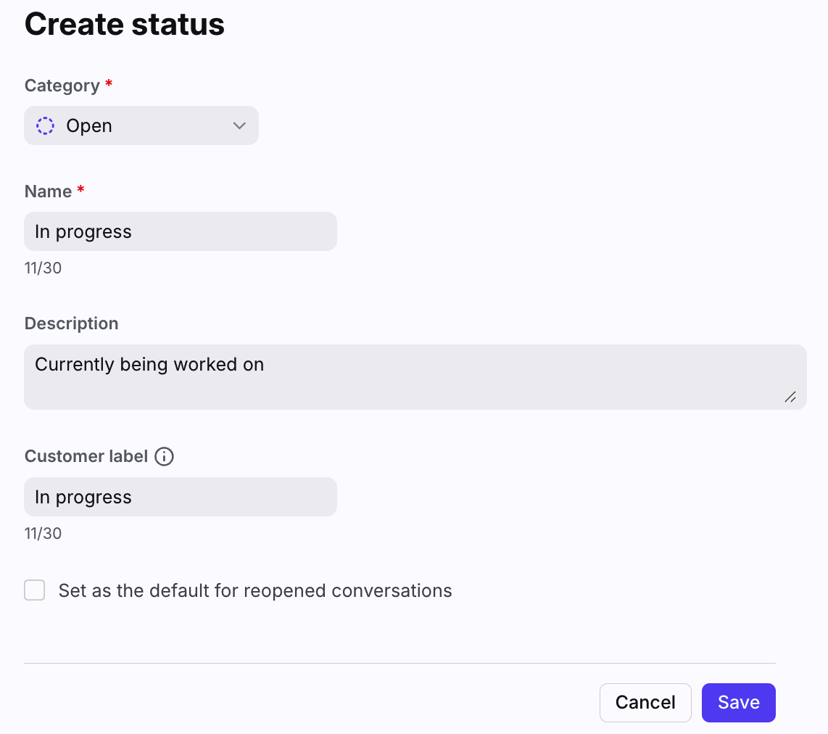The image size is (828, 734).
Task: Click the Description field label
Action: [71, 323]
